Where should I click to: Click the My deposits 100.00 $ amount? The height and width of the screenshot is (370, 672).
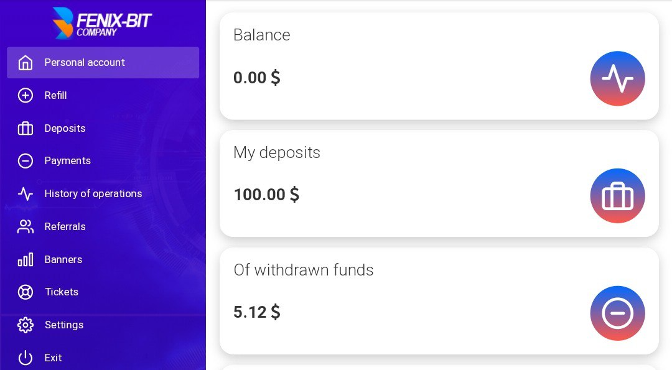266,195
